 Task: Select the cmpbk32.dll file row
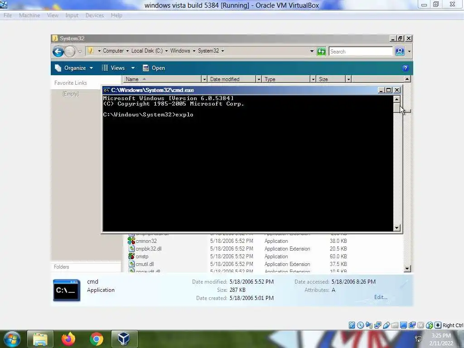237,249
